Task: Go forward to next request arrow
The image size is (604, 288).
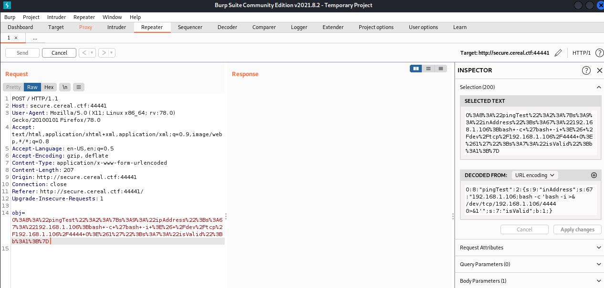Action: (104, 53)
